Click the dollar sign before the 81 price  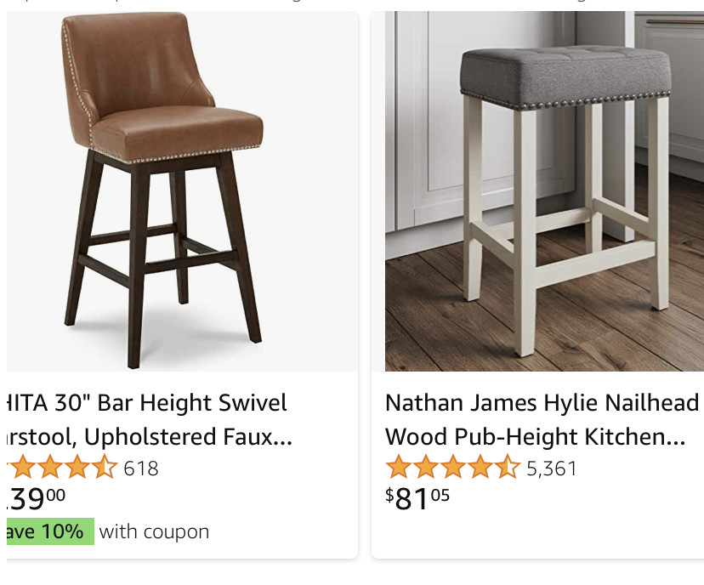click(389, 495)
